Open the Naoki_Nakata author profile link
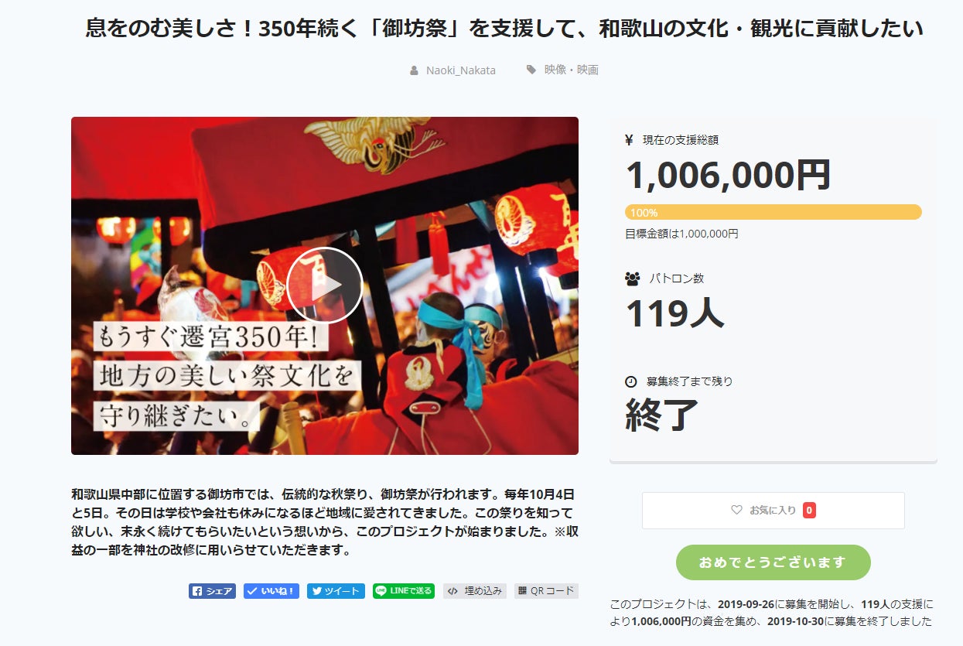 tap(461, 70)
